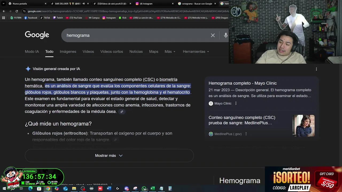Open the La canción de... bookmark
The height and width of the screenshot is (192, 342).
[141, 18]
